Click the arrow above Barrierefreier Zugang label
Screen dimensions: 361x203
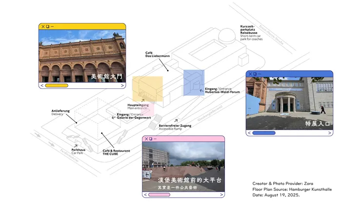click(176, 121)
